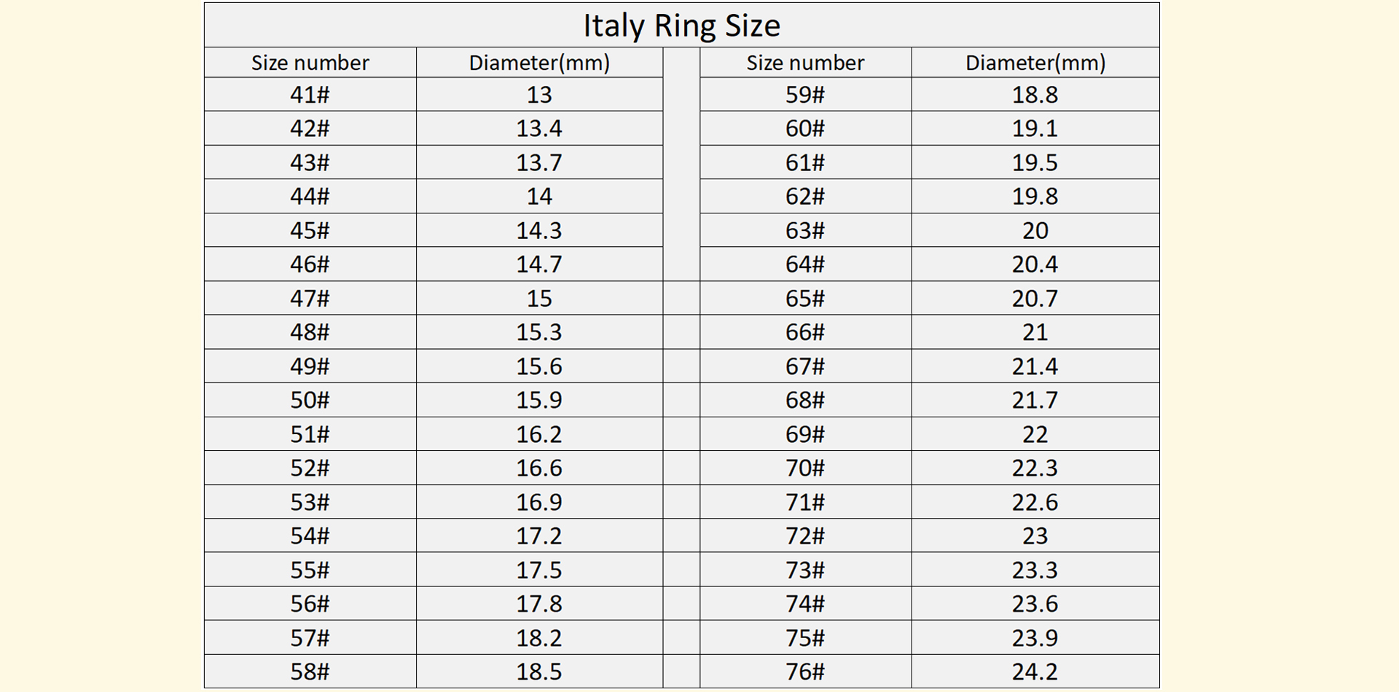Click the 52# size cell
This screenshot has height=692, width=1399.
pos(310,468)
